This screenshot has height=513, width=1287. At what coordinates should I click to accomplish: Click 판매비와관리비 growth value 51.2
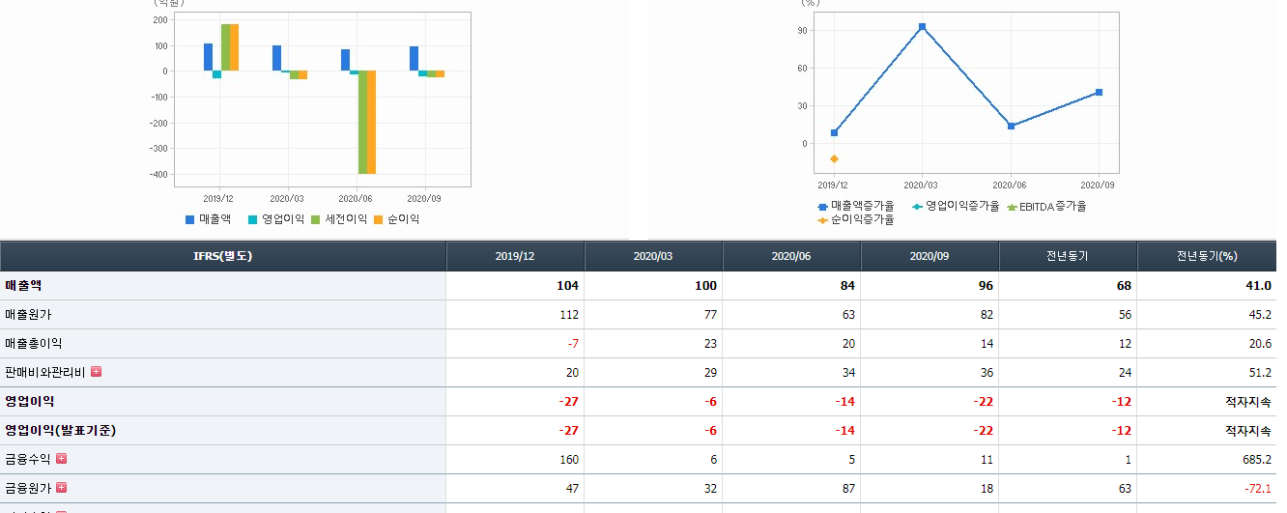point(1259,373)
